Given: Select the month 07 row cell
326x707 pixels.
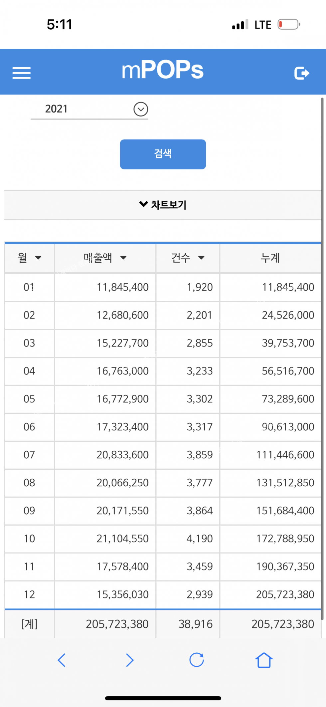Looking at the screenshot, I should pos(29,455).
